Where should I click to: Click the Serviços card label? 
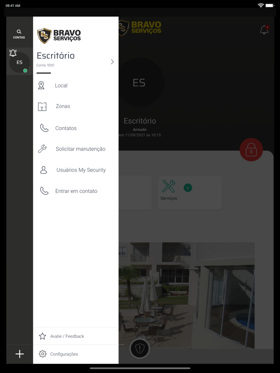pyautogui.click(x=169, y=198)
